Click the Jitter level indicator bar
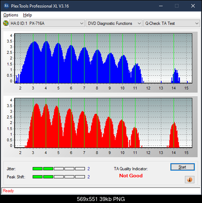This screenshot has height=203, width=202. click(x=59, y=169)
